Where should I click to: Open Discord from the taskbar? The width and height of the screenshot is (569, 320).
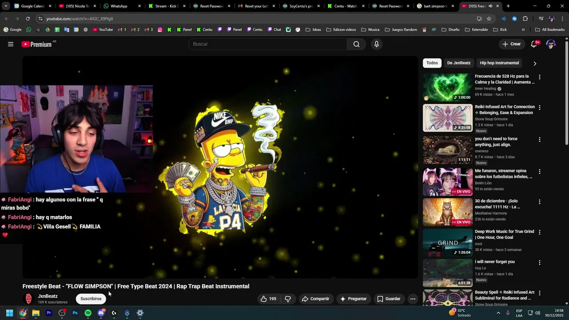pos(101,313)
